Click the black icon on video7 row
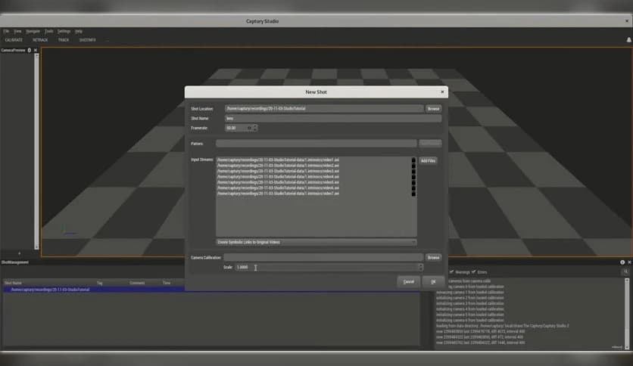633x366 pixels. [413, 194]
